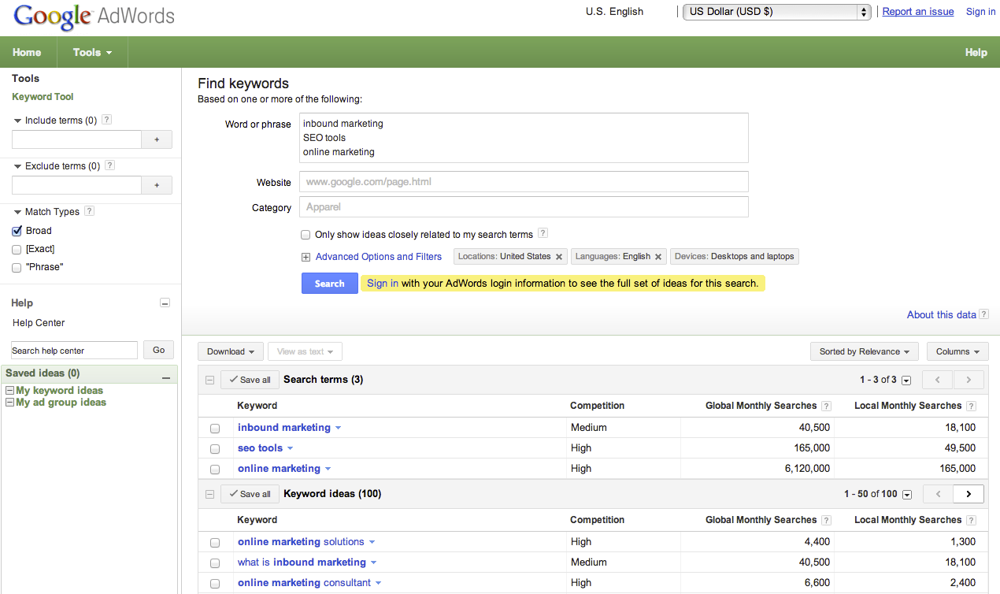Select the what is inbound marketing checkbox
The height and width of the screenshot is (594, 1000).
pos(215,563)
